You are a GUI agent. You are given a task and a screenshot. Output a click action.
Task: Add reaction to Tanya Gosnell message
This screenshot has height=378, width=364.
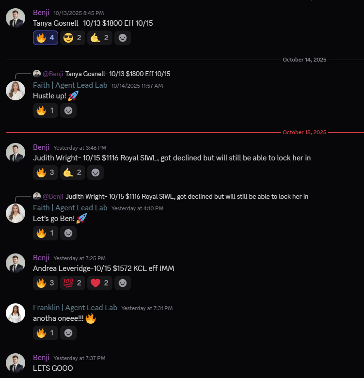(123, 38)
